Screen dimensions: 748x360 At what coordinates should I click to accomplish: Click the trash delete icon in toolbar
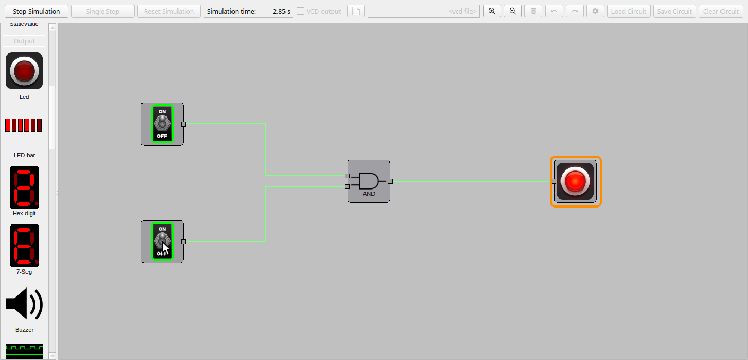coord(533,12)
